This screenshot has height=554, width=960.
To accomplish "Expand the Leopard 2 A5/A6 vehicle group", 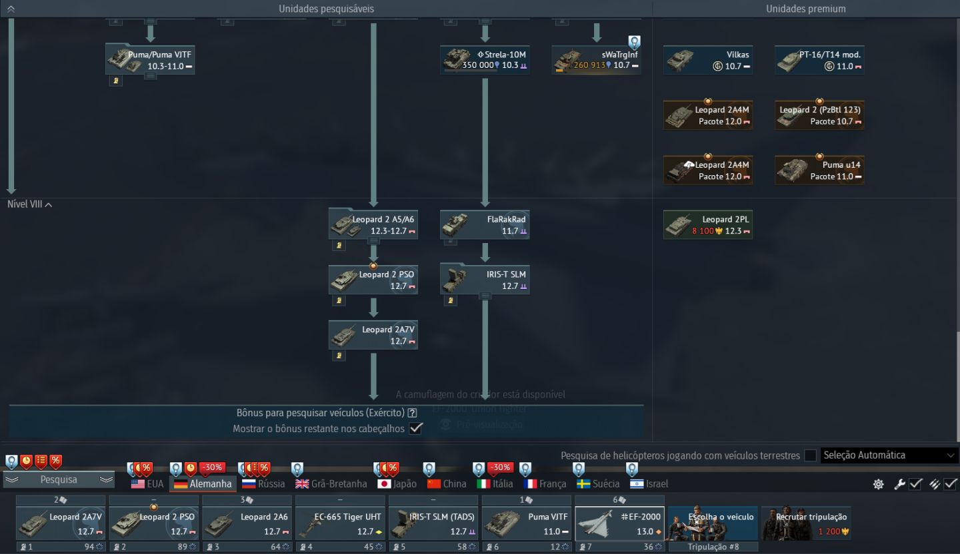I will [373, 241].
